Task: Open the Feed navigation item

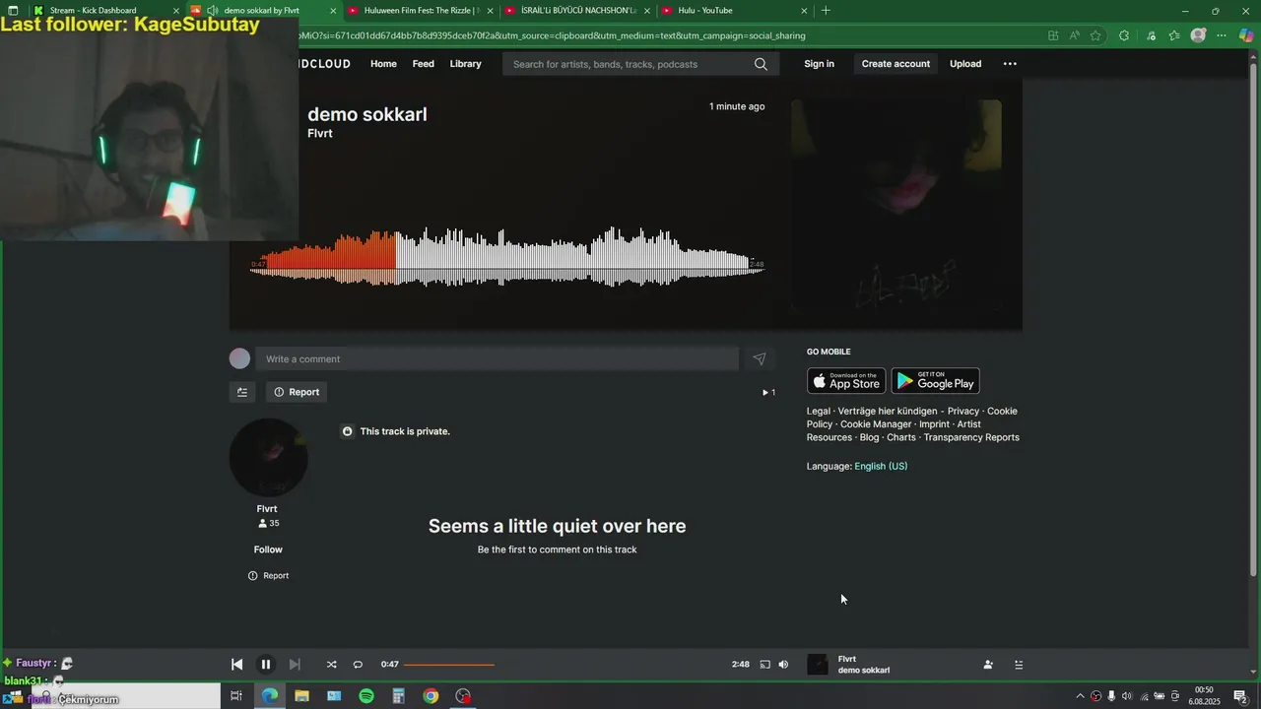Action: coord(423,64)
